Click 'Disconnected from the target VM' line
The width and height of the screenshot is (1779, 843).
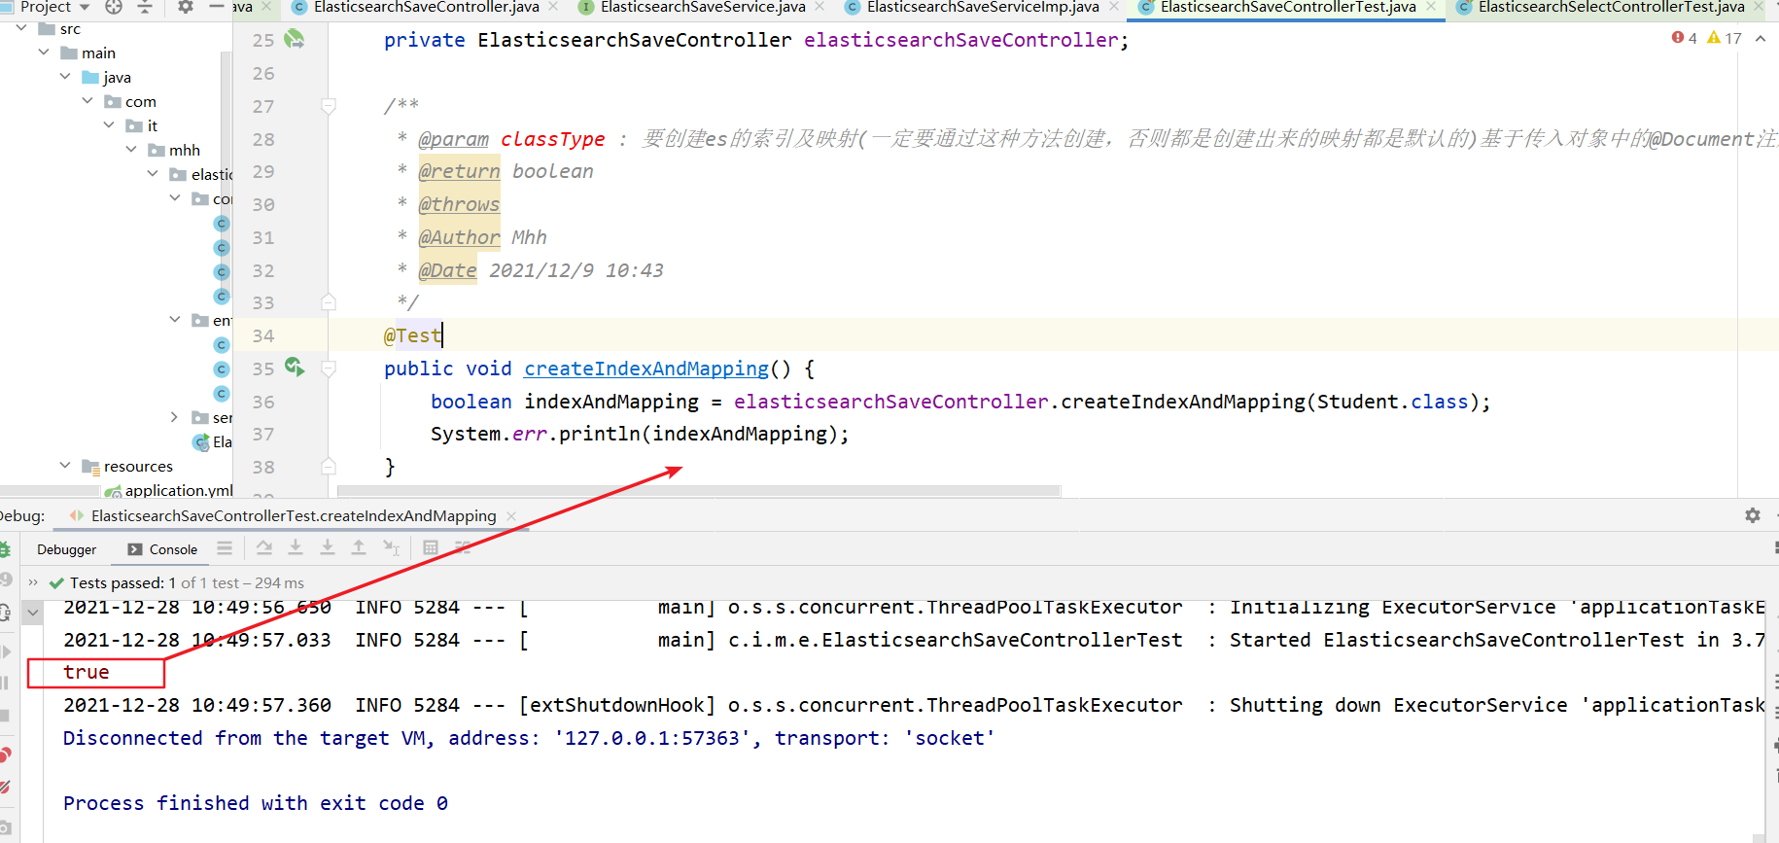[529, 738]
